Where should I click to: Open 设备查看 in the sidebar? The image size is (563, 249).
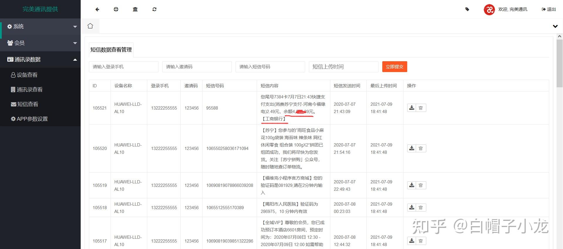[x=40, y=75]
